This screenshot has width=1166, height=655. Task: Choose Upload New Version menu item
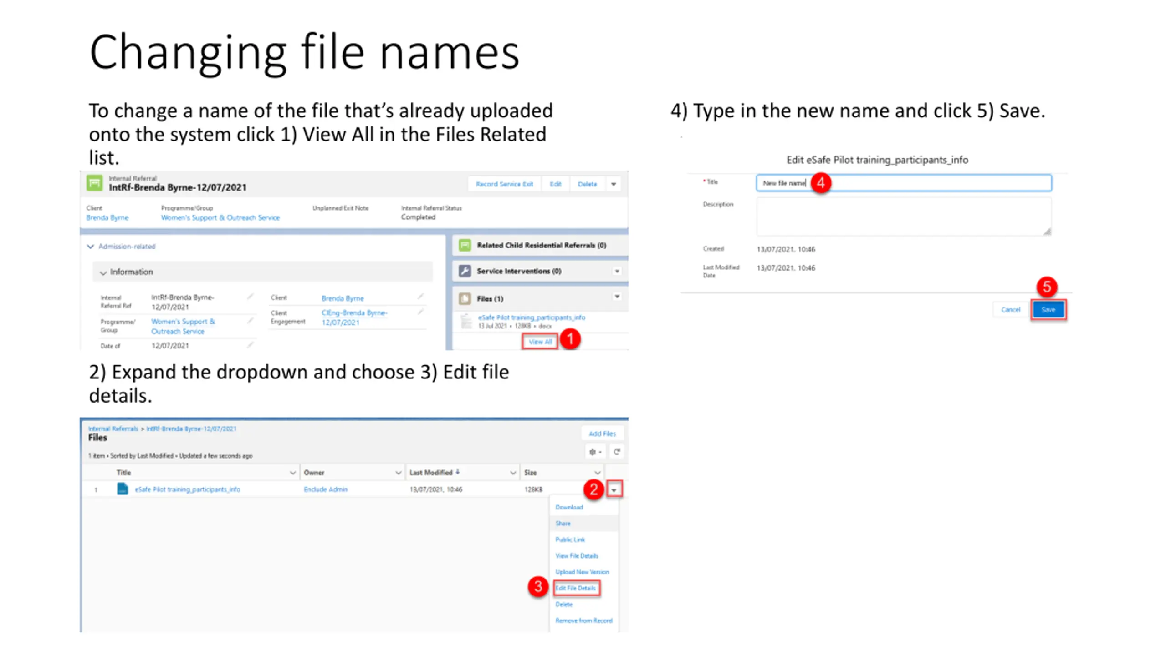(x=582, y=572)
